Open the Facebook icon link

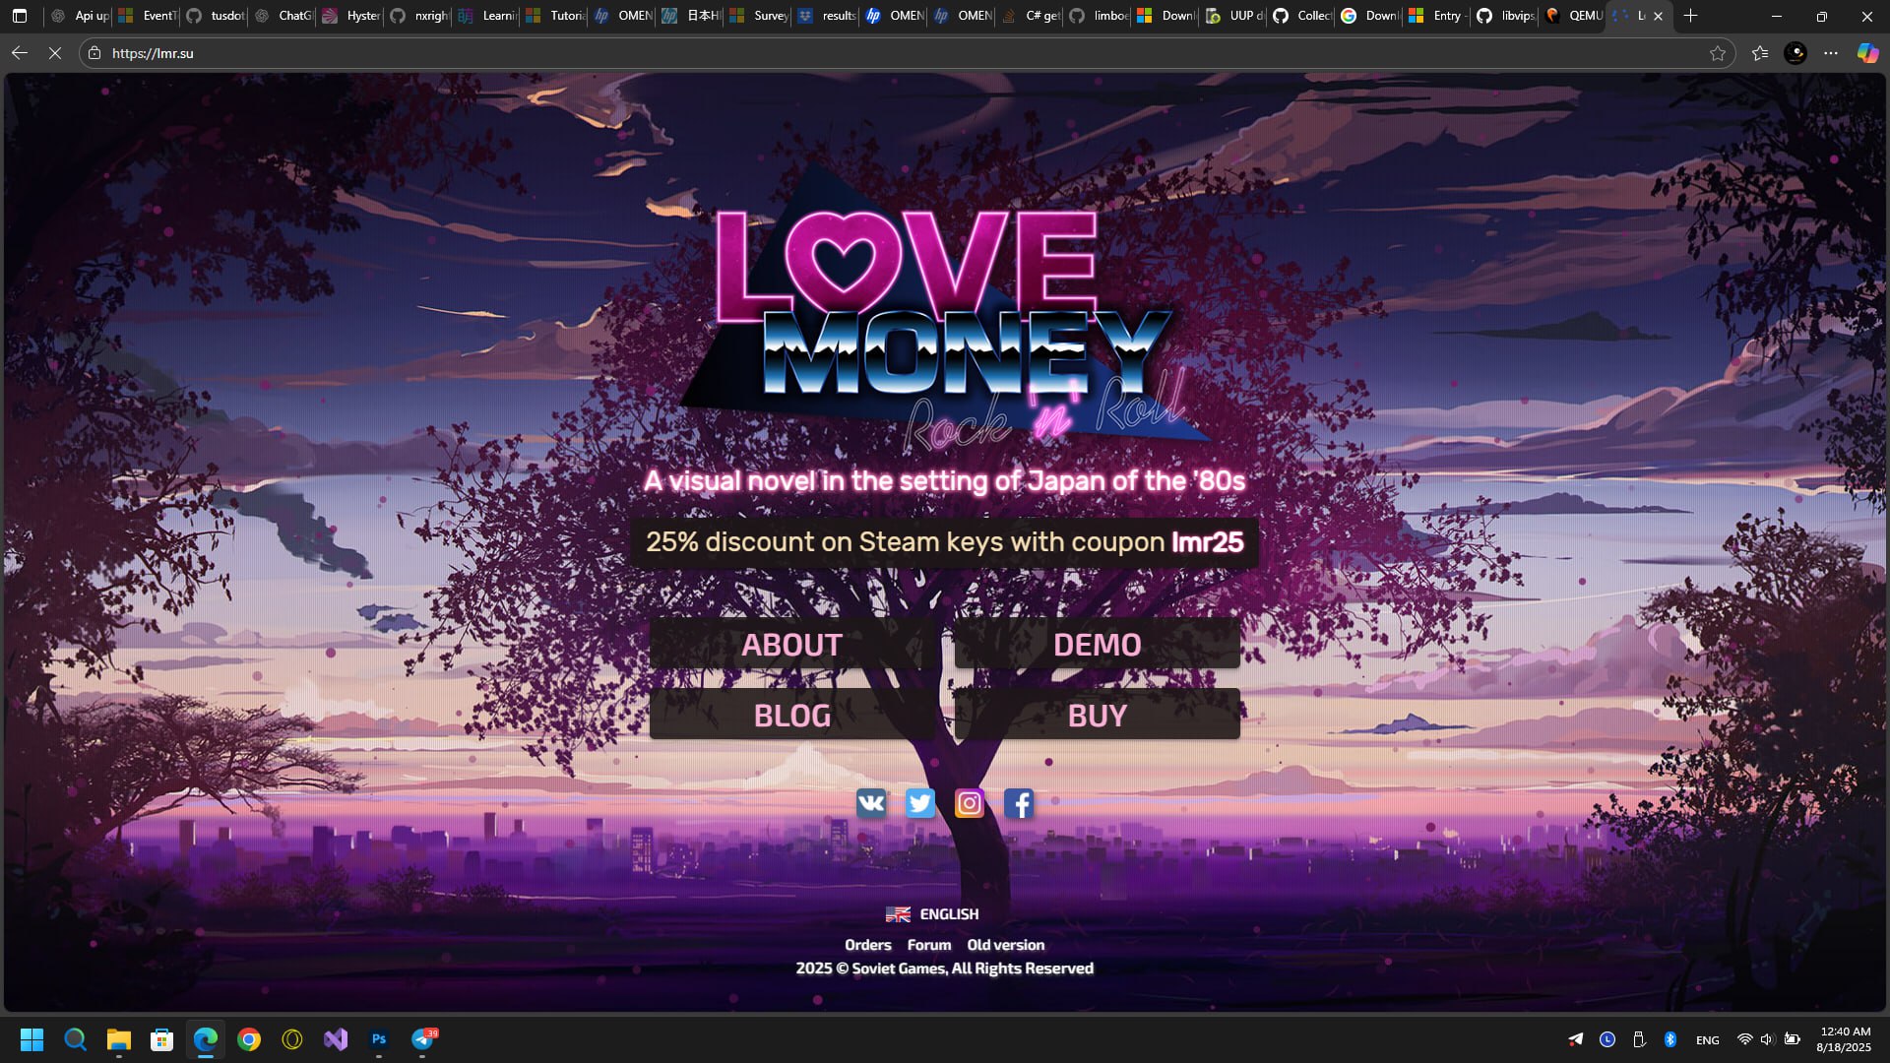pyautogui.click(x=1019, y=803)
